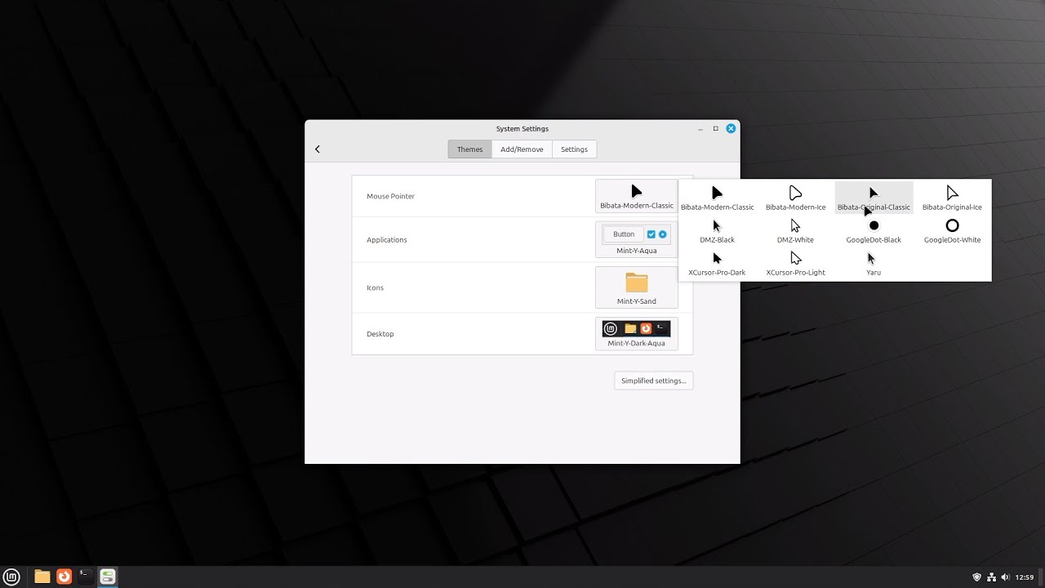Choose the Yaru cursor theme
This screenshot has width=1045, height=588.
874,264
